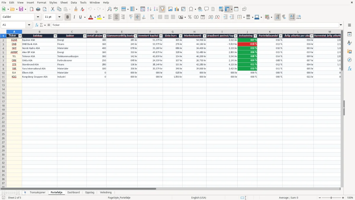Open the Navigator in the sidebar
Image resolution: width=355 pixels, height=200 pixels.
349,60
